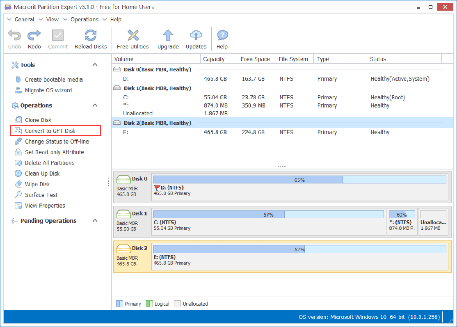Select the *: volume row in list
Screen dimensions: 457x327
coord(282,105)
